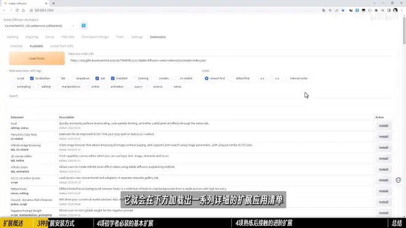The width and height of the screenshot is (406, 228).
Task: Switch to the PNG Info tab
Action: click(x=68, y=37)
